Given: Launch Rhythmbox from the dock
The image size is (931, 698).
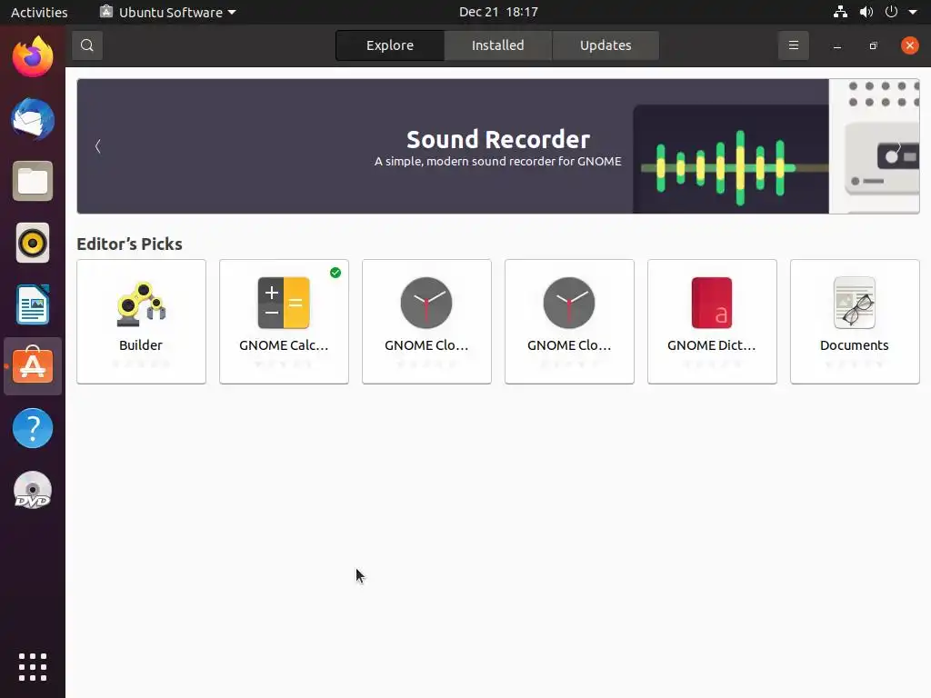Looking at the screenshot, I should click(x=33, y=243).
